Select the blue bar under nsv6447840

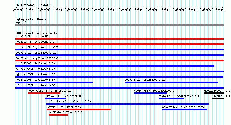click(151, 93)
